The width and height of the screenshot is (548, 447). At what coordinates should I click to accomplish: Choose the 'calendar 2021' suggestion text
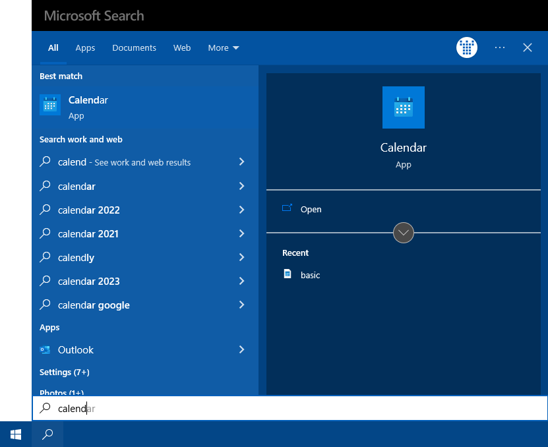(88, 234)
